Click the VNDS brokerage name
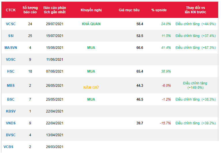This screenshot has height=155, width=221. [11, 123]
